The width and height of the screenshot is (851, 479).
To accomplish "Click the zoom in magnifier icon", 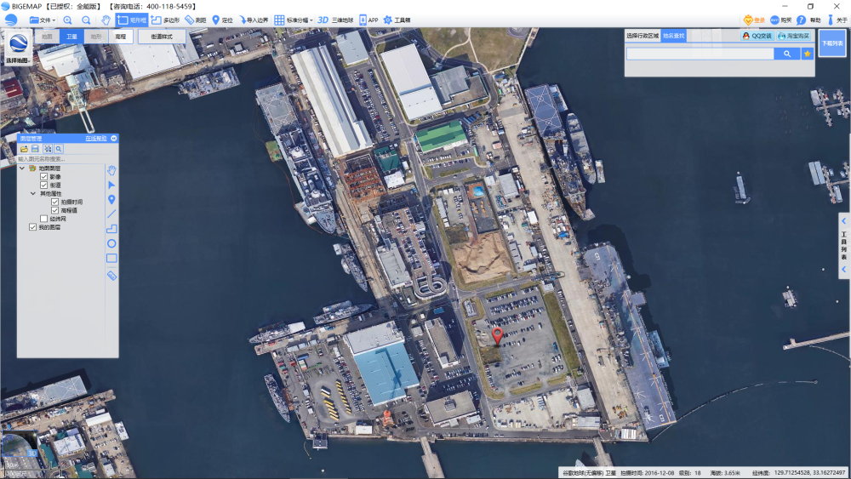I will [68, 20].
